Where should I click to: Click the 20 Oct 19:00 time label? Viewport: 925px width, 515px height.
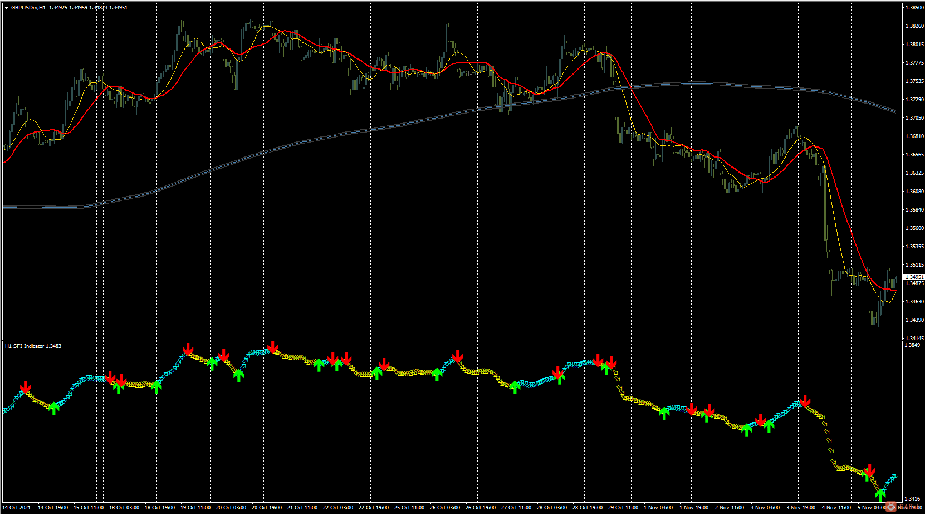click(267, 508)
